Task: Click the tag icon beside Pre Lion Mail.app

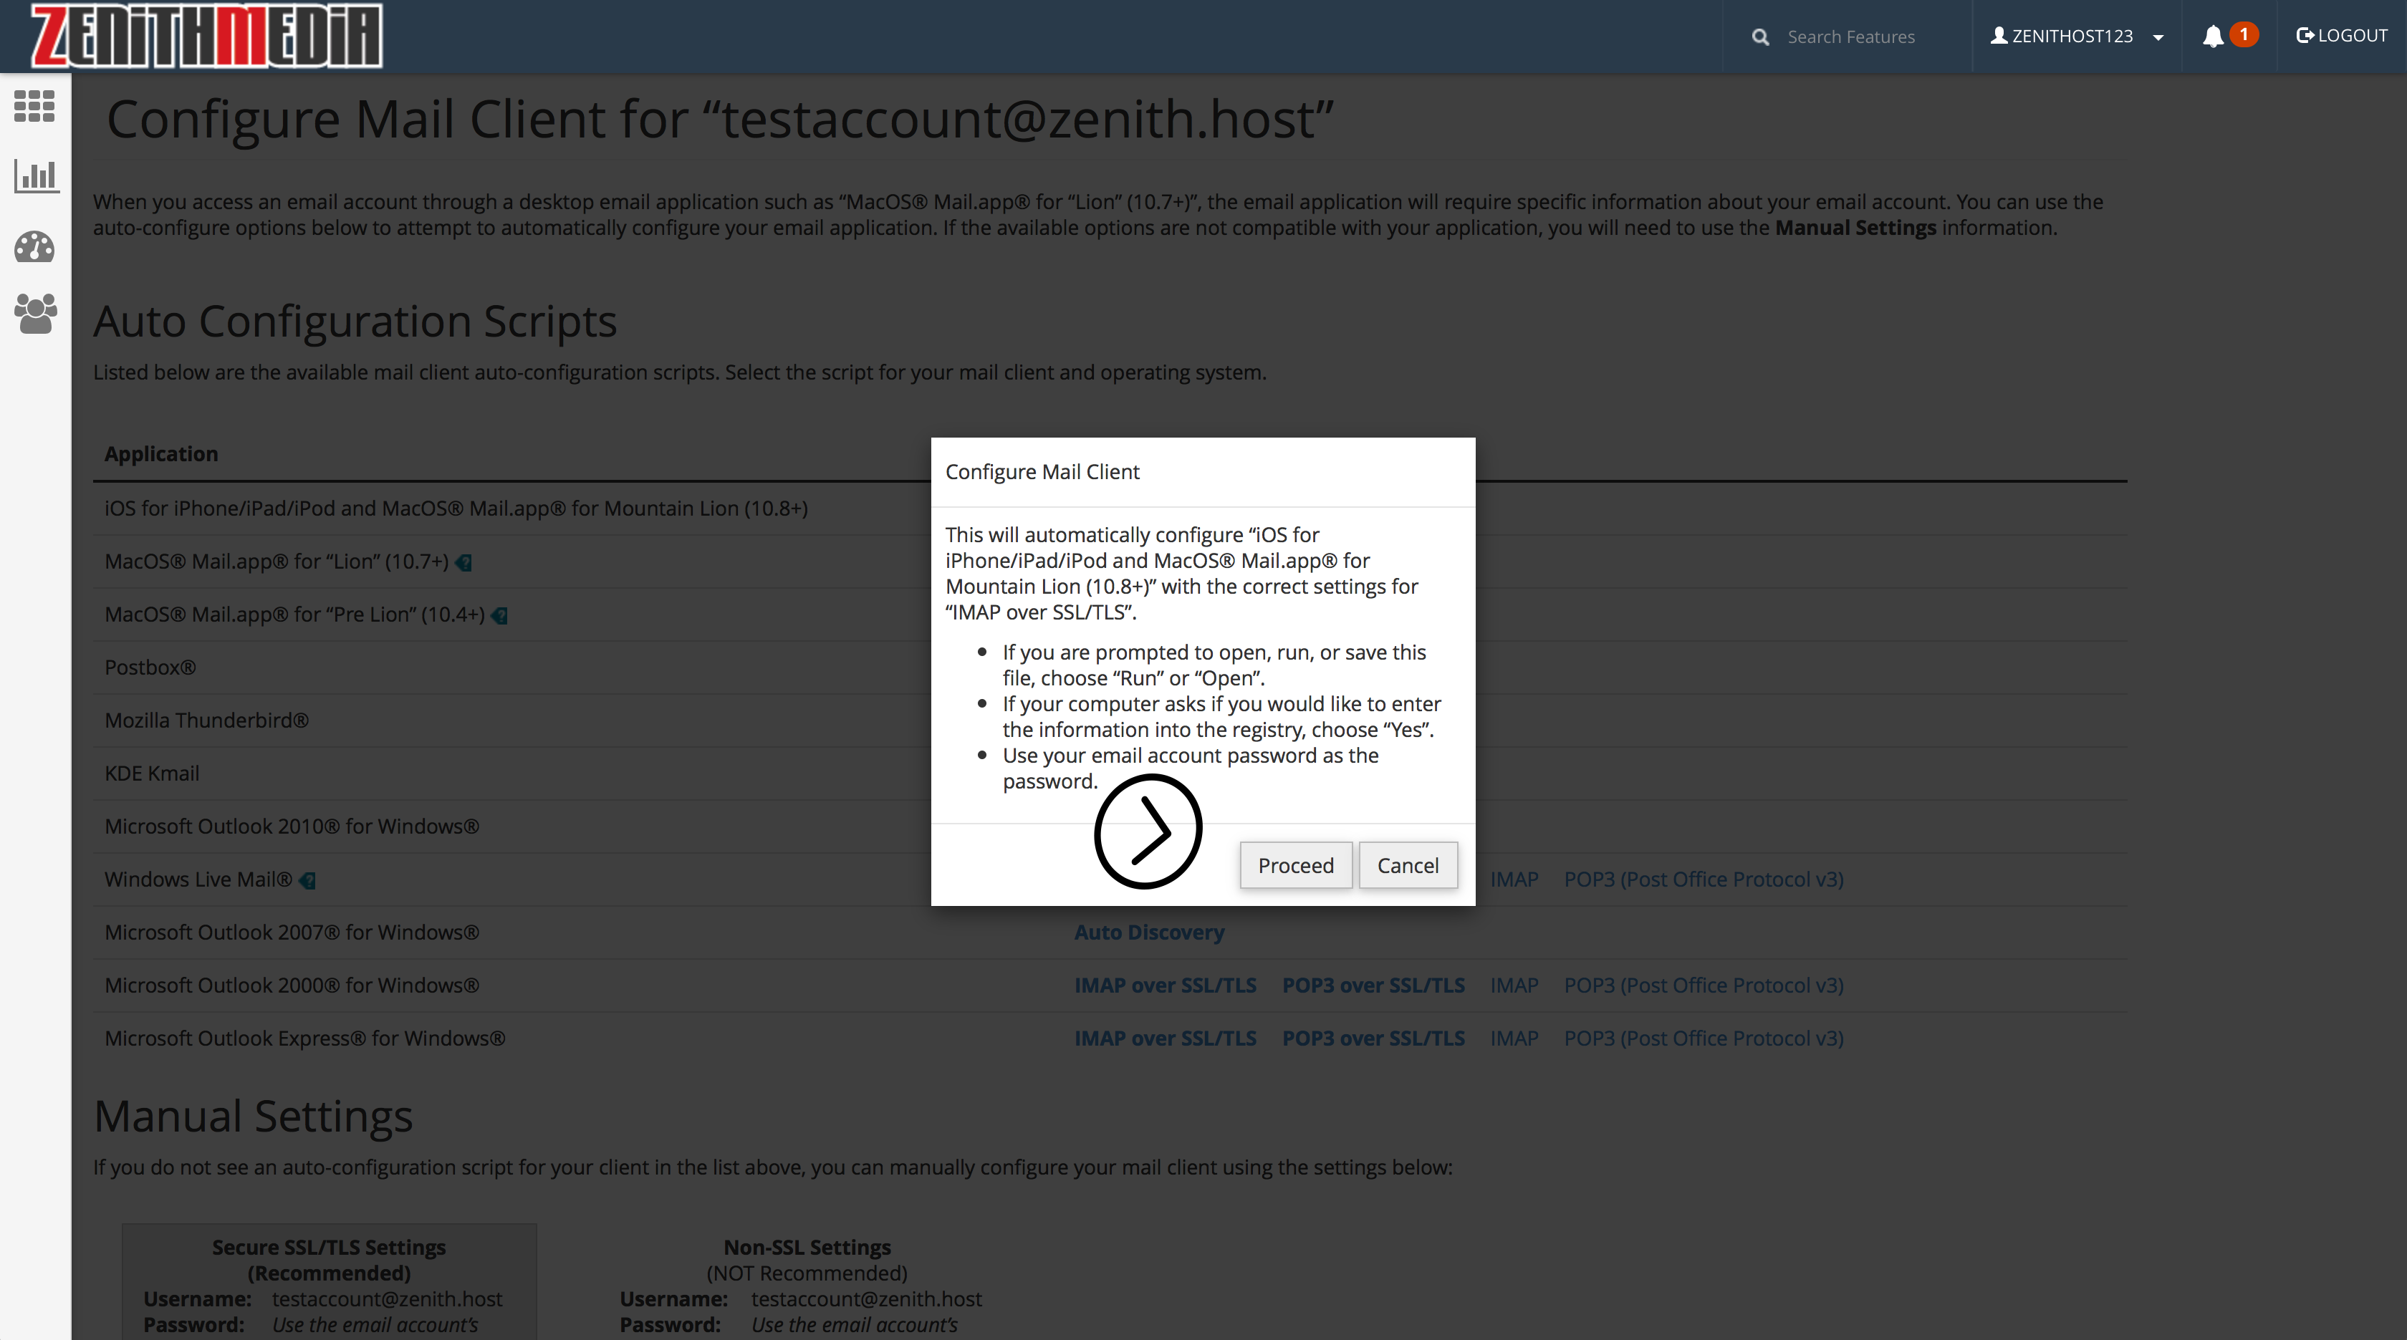Action: click(x=500, y=615)
